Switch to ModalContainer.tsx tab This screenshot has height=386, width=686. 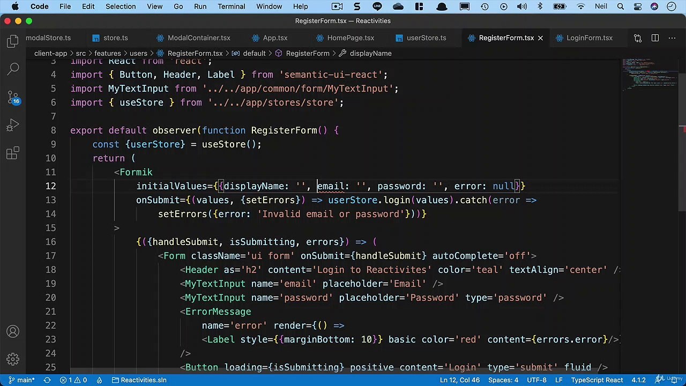tap(199, 38)
